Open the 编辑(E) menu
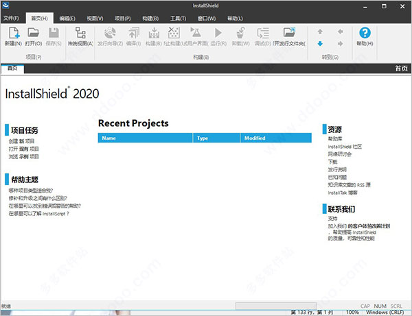 pos(67,19)
